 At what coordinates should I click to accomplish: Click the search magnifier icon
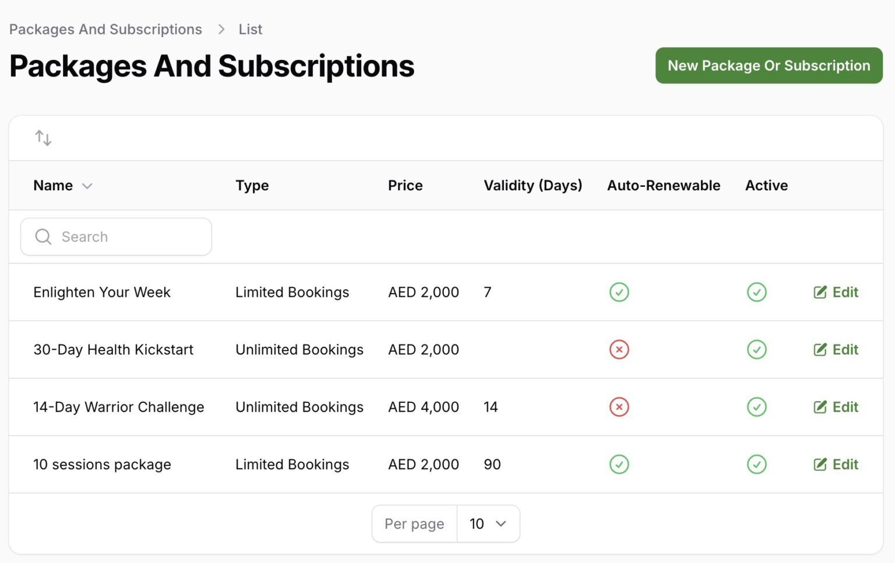pos(43,236)
